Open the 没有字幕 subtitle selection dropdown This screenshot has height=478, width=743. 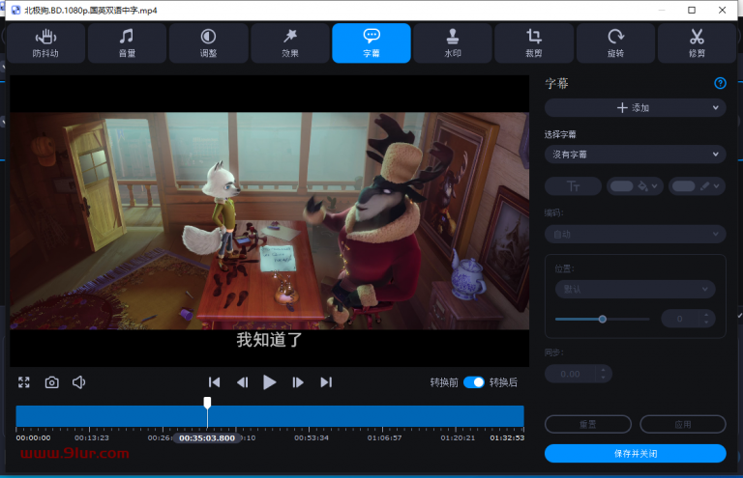(635, 155)
